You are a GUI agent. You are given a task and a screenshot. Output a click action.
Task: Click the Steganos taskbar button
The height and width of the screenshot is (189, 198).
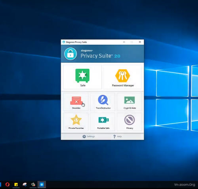pyautogui.click(x=42, y=184)
